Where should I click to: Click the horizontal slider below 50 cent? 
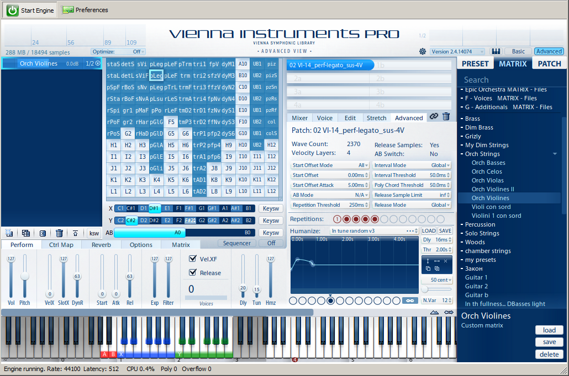tap(436, 289)
